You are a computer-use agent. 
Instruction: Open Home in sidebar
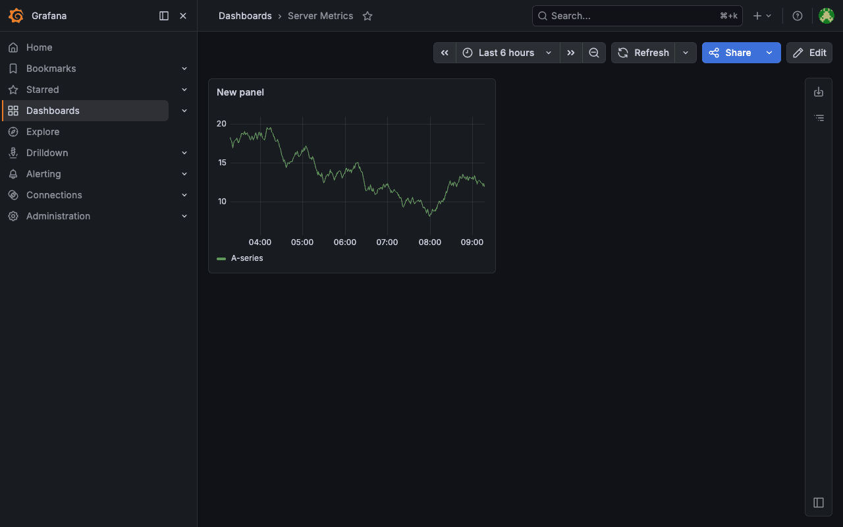pos(39,47)
